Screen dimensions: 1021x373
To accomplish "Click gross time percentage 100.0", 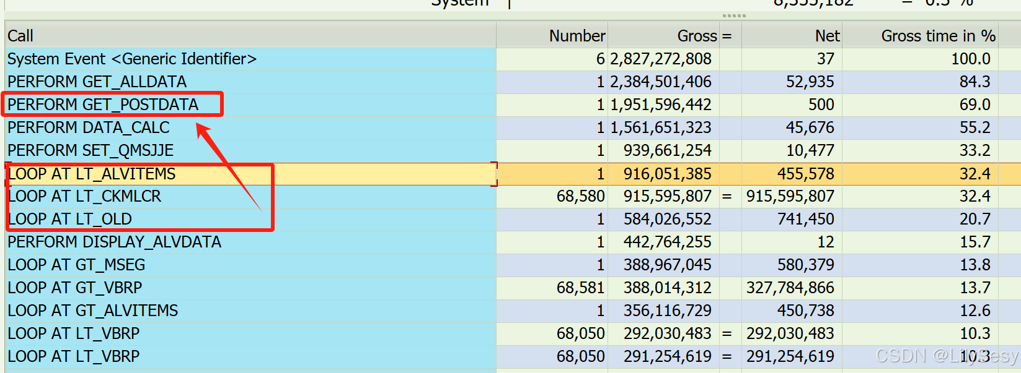I will click(971, 59).
